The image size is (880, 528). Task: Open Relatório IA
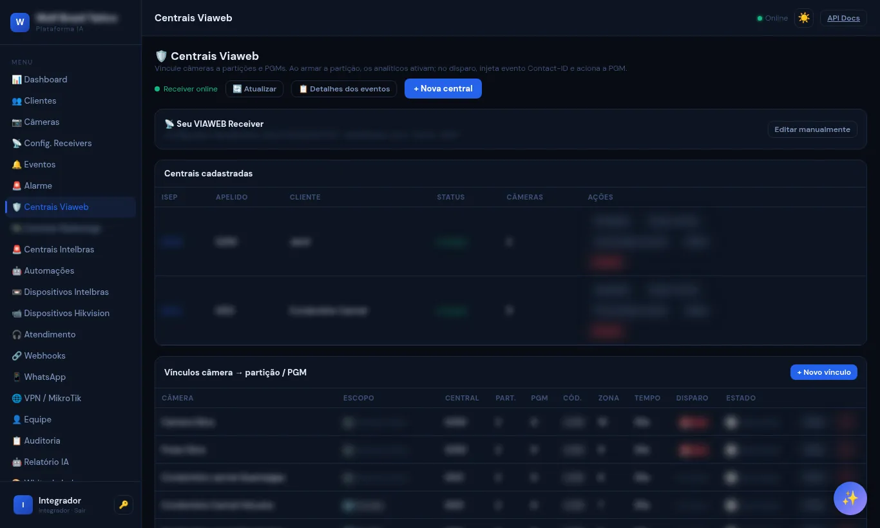pos(71,462)
